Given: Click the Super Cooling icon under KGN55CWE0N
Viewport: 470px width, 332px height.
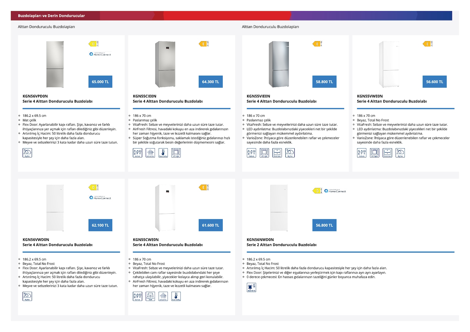Looking at the screenshot, I should coord(176,296).
